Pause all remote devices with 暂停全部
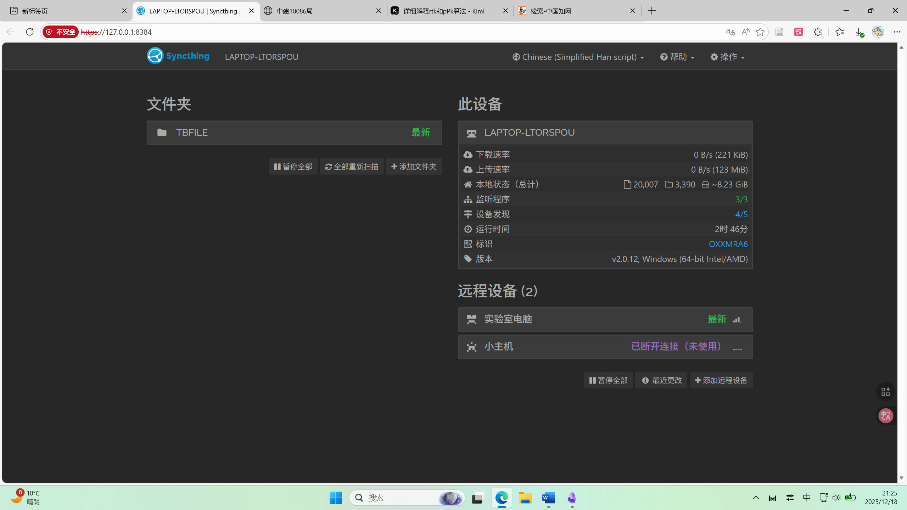 point(608,380)
